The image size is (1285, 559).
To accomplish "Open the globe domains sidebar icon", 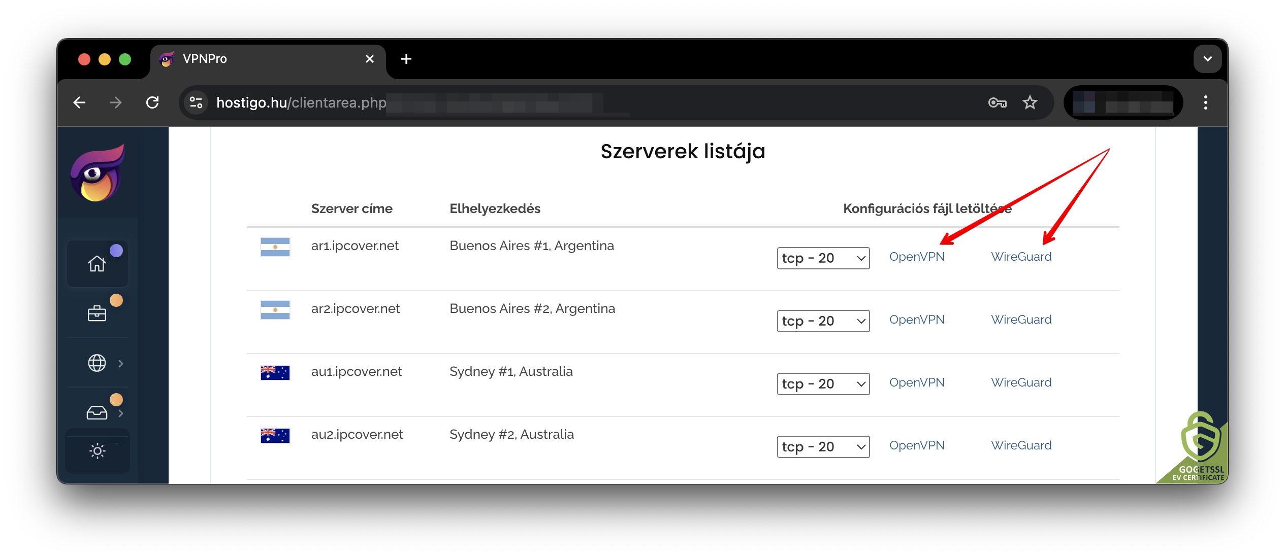I will 97,363.
